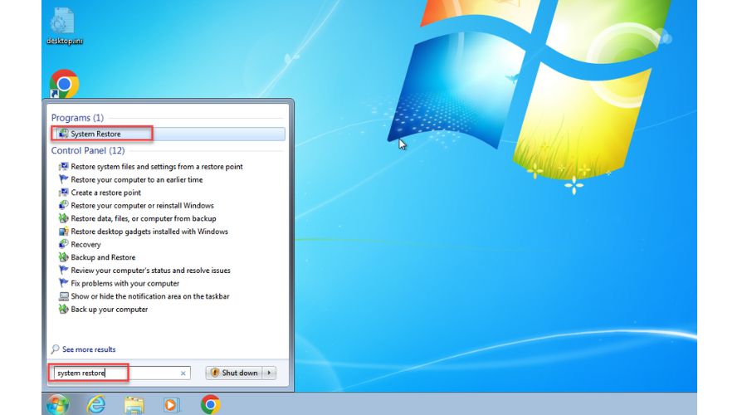Click flag icon beside Fix problems with your computer
The width and height of the screenshot is (747, 415).
pyautogui.click(x=63, y=283)
